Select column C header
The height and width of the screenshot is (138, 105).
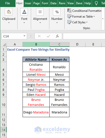point(59,44)
